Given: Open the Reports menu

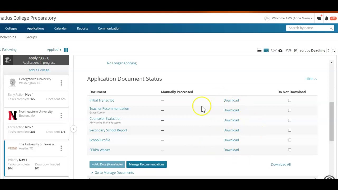Looking at the screenshot, I should [82, 28].
